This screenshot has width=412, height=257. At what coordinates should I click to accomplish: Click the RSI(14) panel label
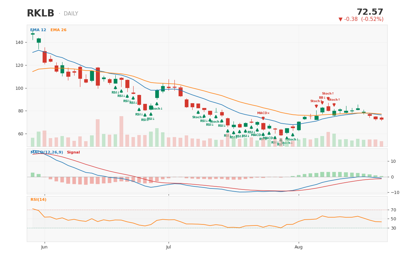click(x=38, y=200)
